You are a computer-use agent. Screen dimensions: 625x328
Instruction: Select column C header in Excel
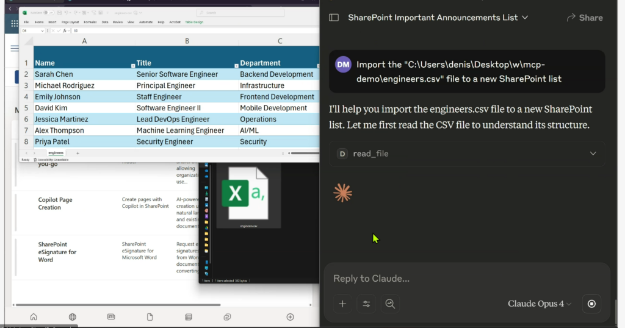point(280,41)
